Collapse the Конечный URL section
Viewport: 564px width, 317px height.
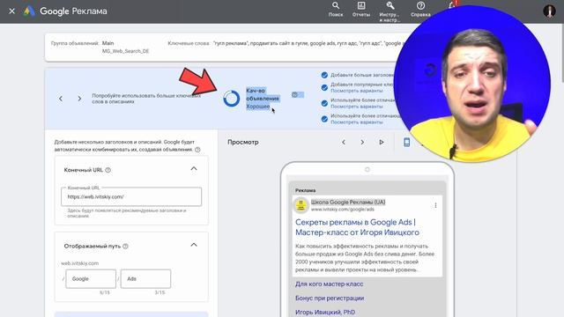coord(194,169)
